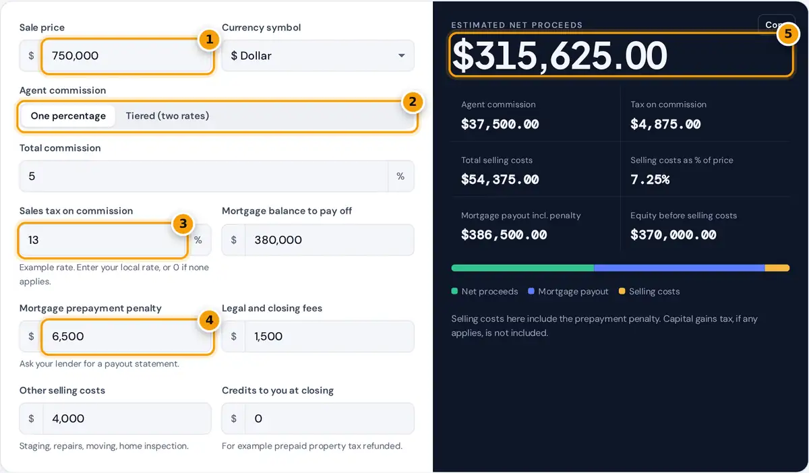Click the Tax on commission value $4,875.00
Screen dimensions: 809x473
click(665, 125)
